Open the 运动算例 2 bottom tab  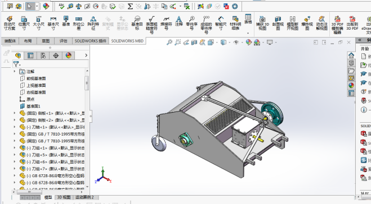pyautogui.click(x=84, y=197)
